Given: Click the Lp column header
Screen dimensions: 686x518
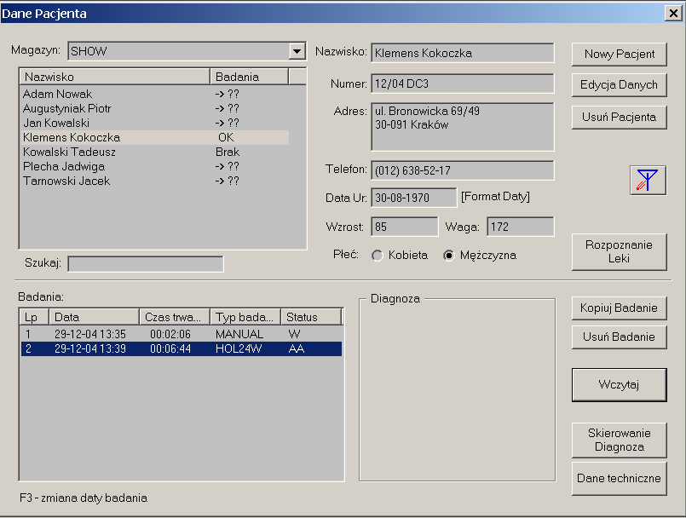Looking at the screenshot, I should pos(35,317).
